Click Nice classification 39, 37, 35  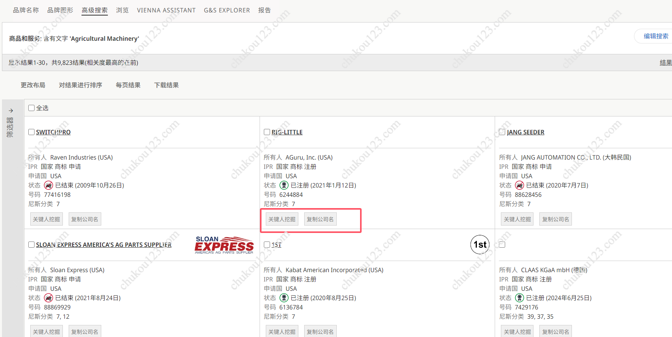pos(540,316)
